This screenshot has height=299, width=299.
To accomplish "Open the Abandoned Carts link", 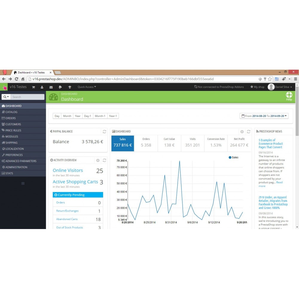I will (x=67, y=219).
